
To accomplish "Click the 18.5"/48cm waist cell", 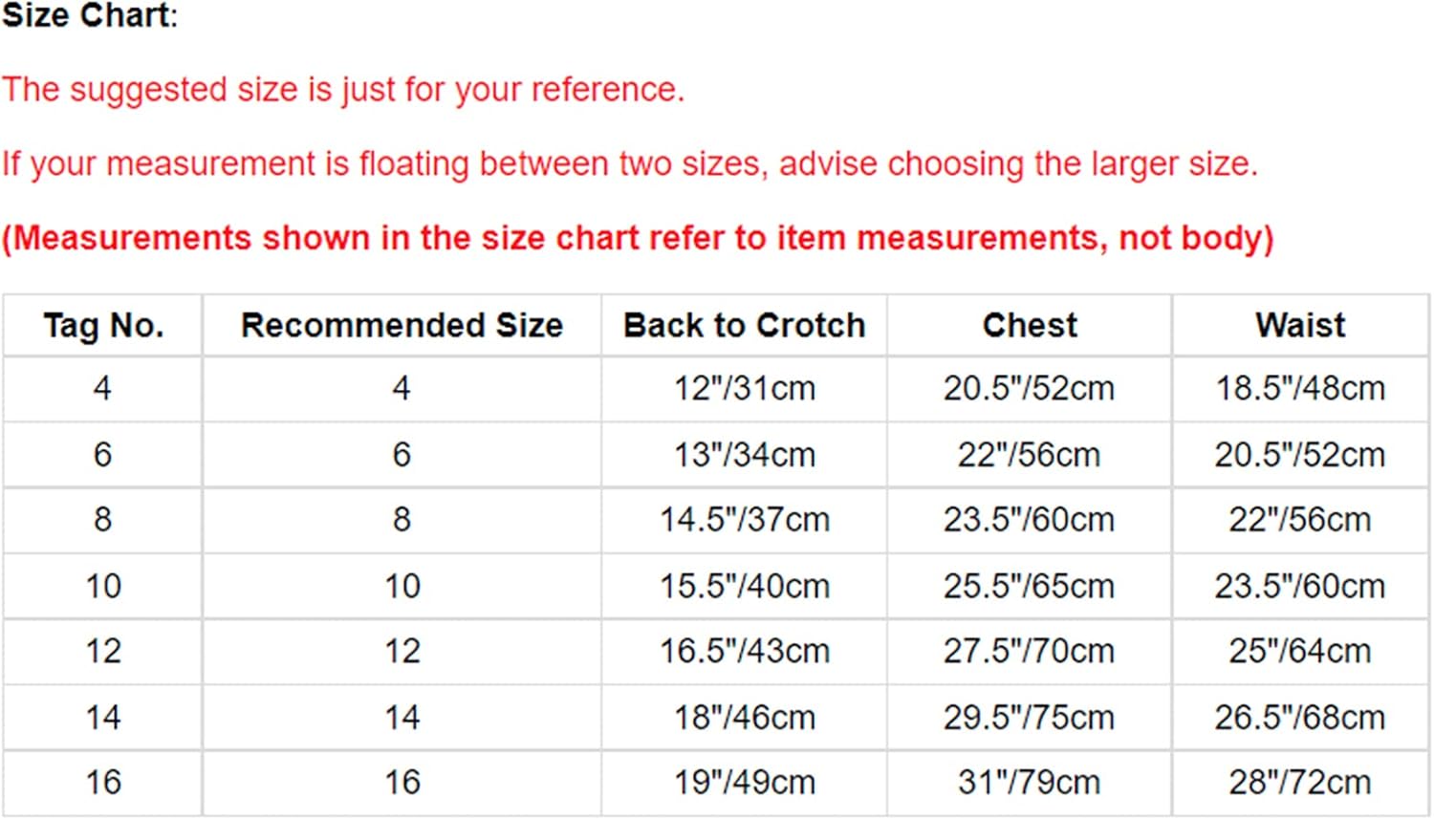I will (1300, 389).
